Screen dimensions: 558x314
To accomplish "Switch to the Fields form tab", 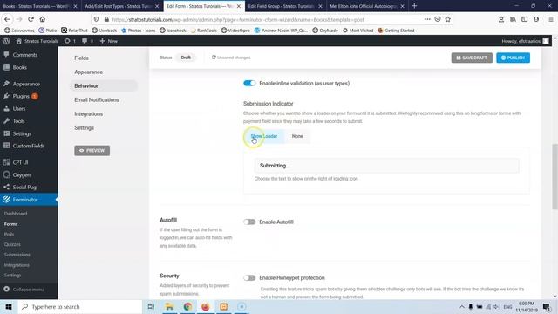I will tap(81, 58).
